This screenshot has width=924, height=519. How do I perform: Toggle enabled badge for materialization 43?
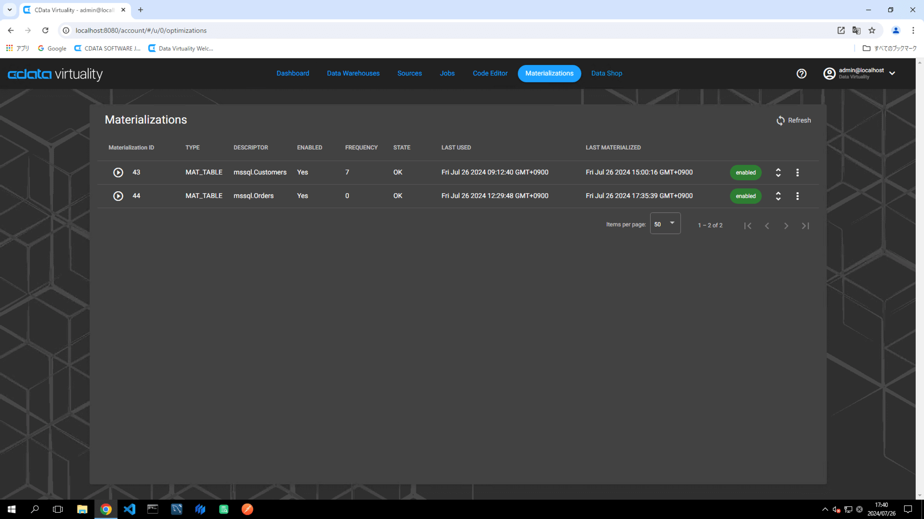coord(745,173)
